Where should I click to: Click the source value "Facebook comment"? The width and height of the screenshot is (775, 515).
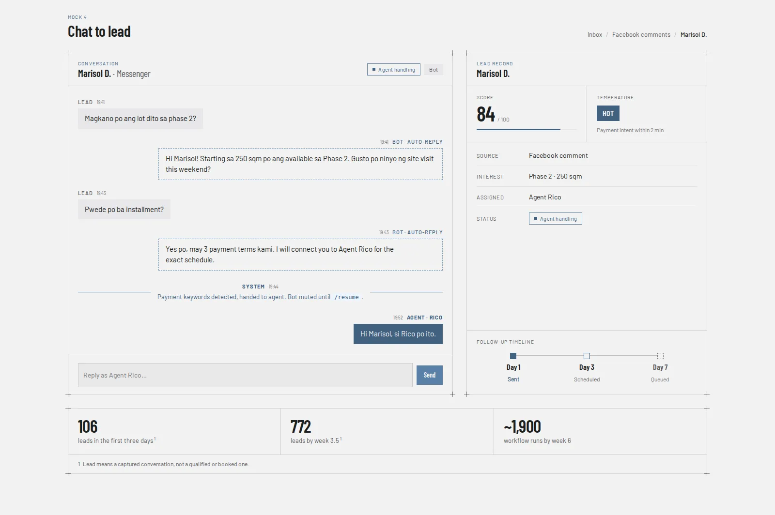click(558, 156)
